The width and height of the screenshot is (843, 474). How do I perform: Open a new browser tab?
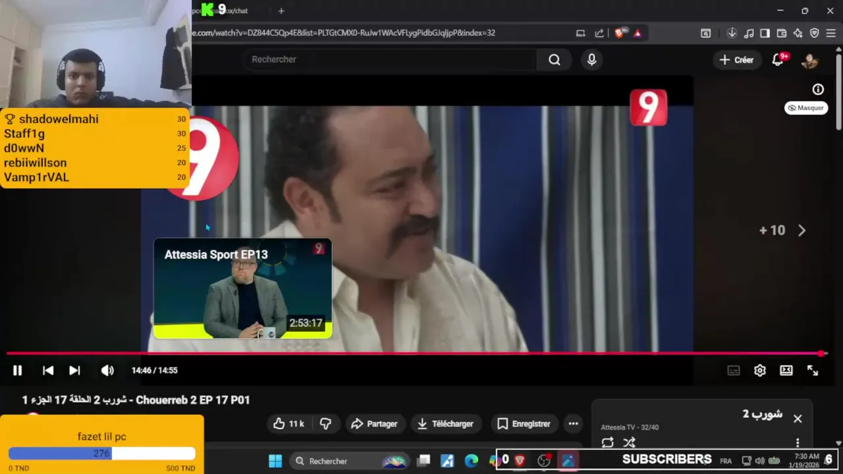coord(281,11)
